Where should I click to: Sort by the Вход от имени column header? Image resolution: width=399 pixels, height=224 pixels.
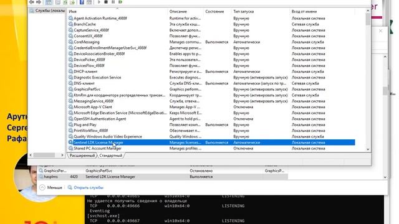pyautogui.click(x=322, y=11)
